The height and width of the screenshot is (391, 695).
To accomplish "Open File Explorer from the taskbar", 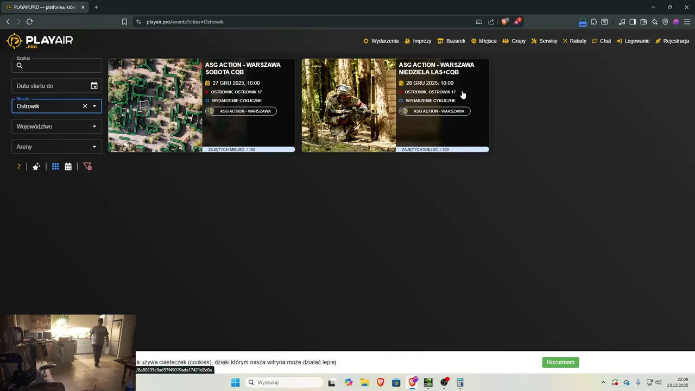I will click(364, 382).
